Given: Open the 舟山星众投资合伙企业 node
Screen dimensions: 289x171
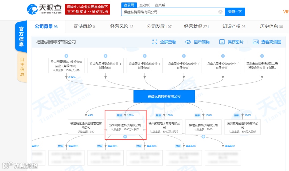Looking at the screenshot, I should pyautogui.click(x=184, y=66).
